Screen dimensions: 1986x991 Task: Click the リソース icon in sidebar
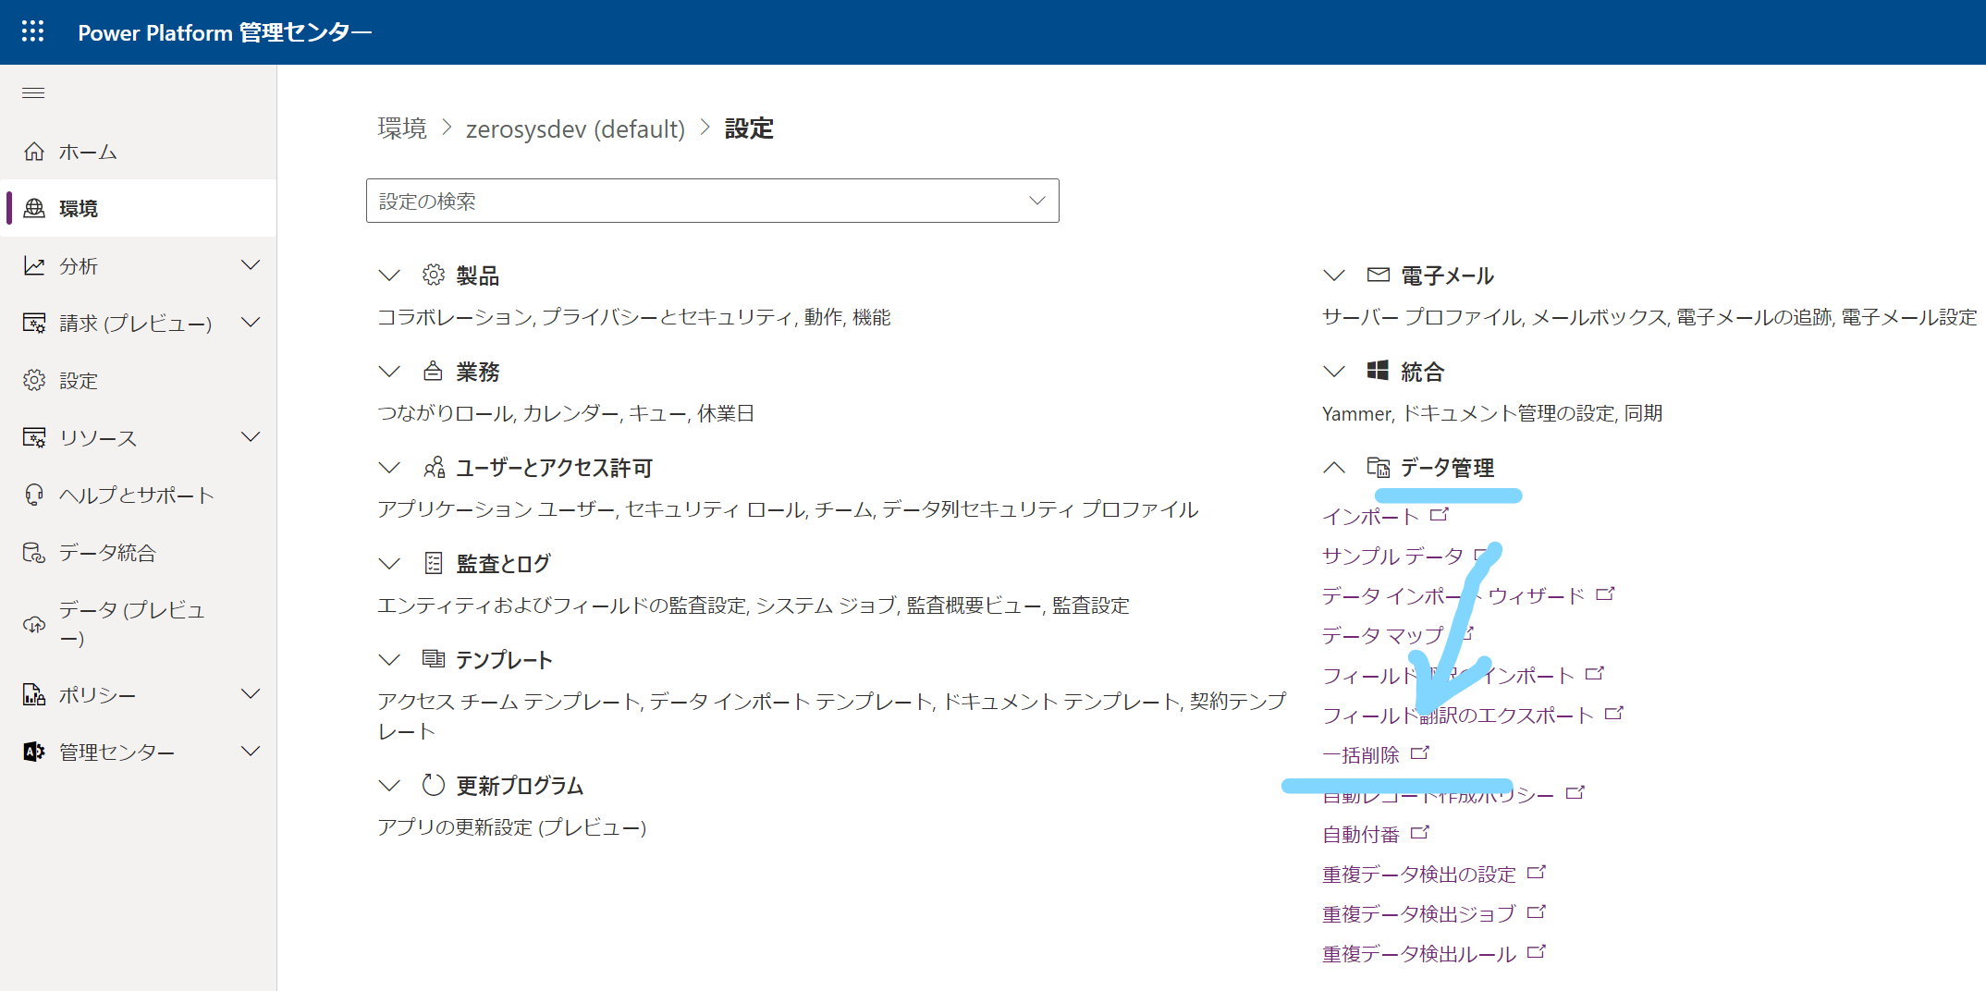pyautogui.click(x=34, y=438)
